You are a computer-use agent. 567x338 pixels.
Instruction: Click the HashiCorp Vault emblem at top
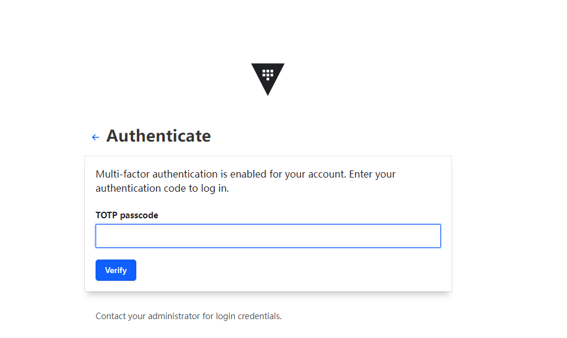pyautogui.click(x=268, y=79)
